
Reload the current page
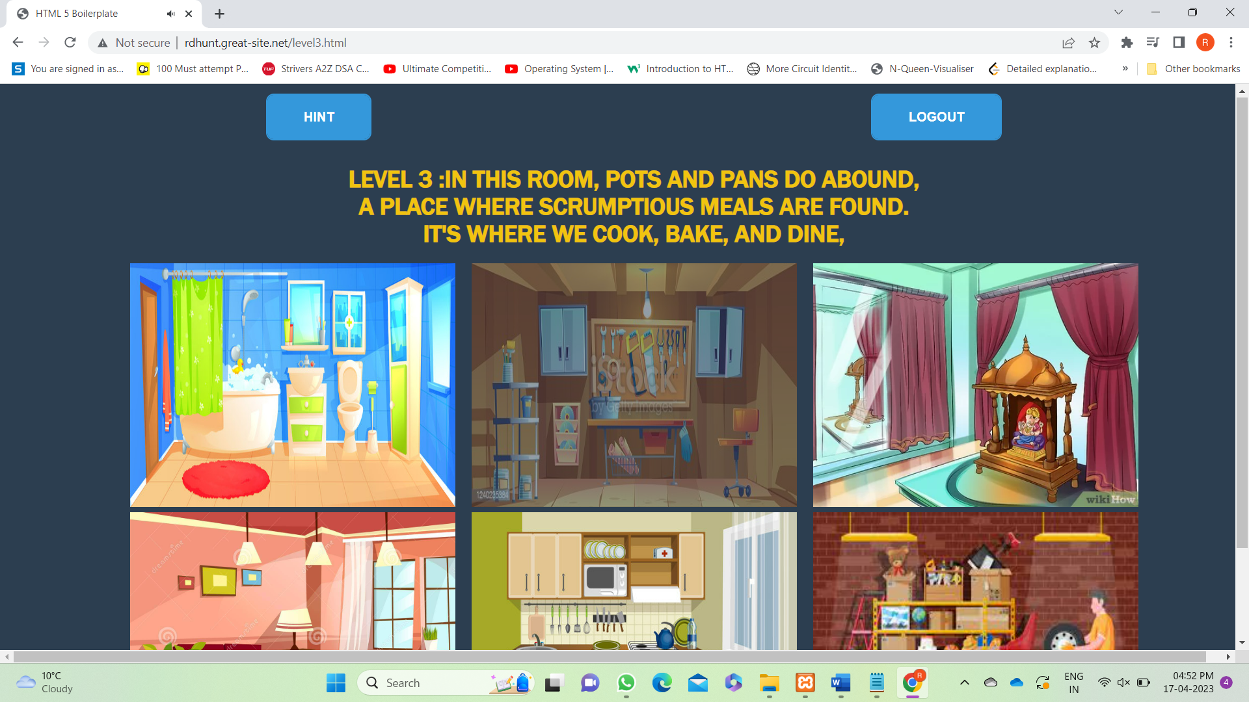[x=70, y=42]
